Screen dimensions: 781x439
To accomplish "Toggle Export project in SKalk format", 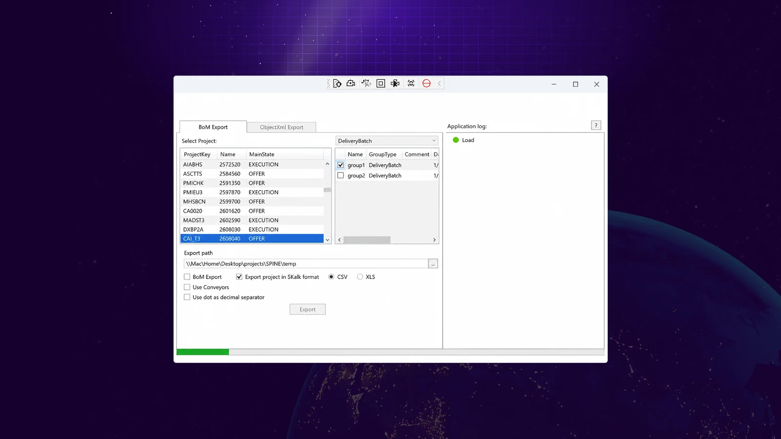I will (239, 277).
